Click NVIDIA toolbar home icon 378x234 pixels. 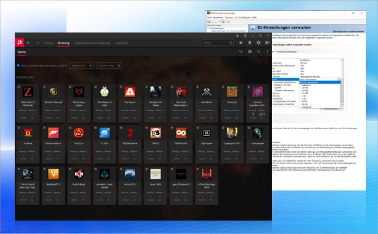point(228,22)
